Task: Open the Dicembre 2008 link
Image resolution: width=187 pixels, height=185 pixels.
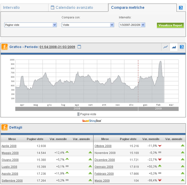Action: click(x=105, y=160)
